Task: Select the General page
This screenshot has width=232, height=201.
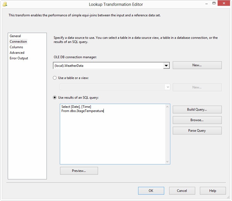Action: click(x=15, y=36)
